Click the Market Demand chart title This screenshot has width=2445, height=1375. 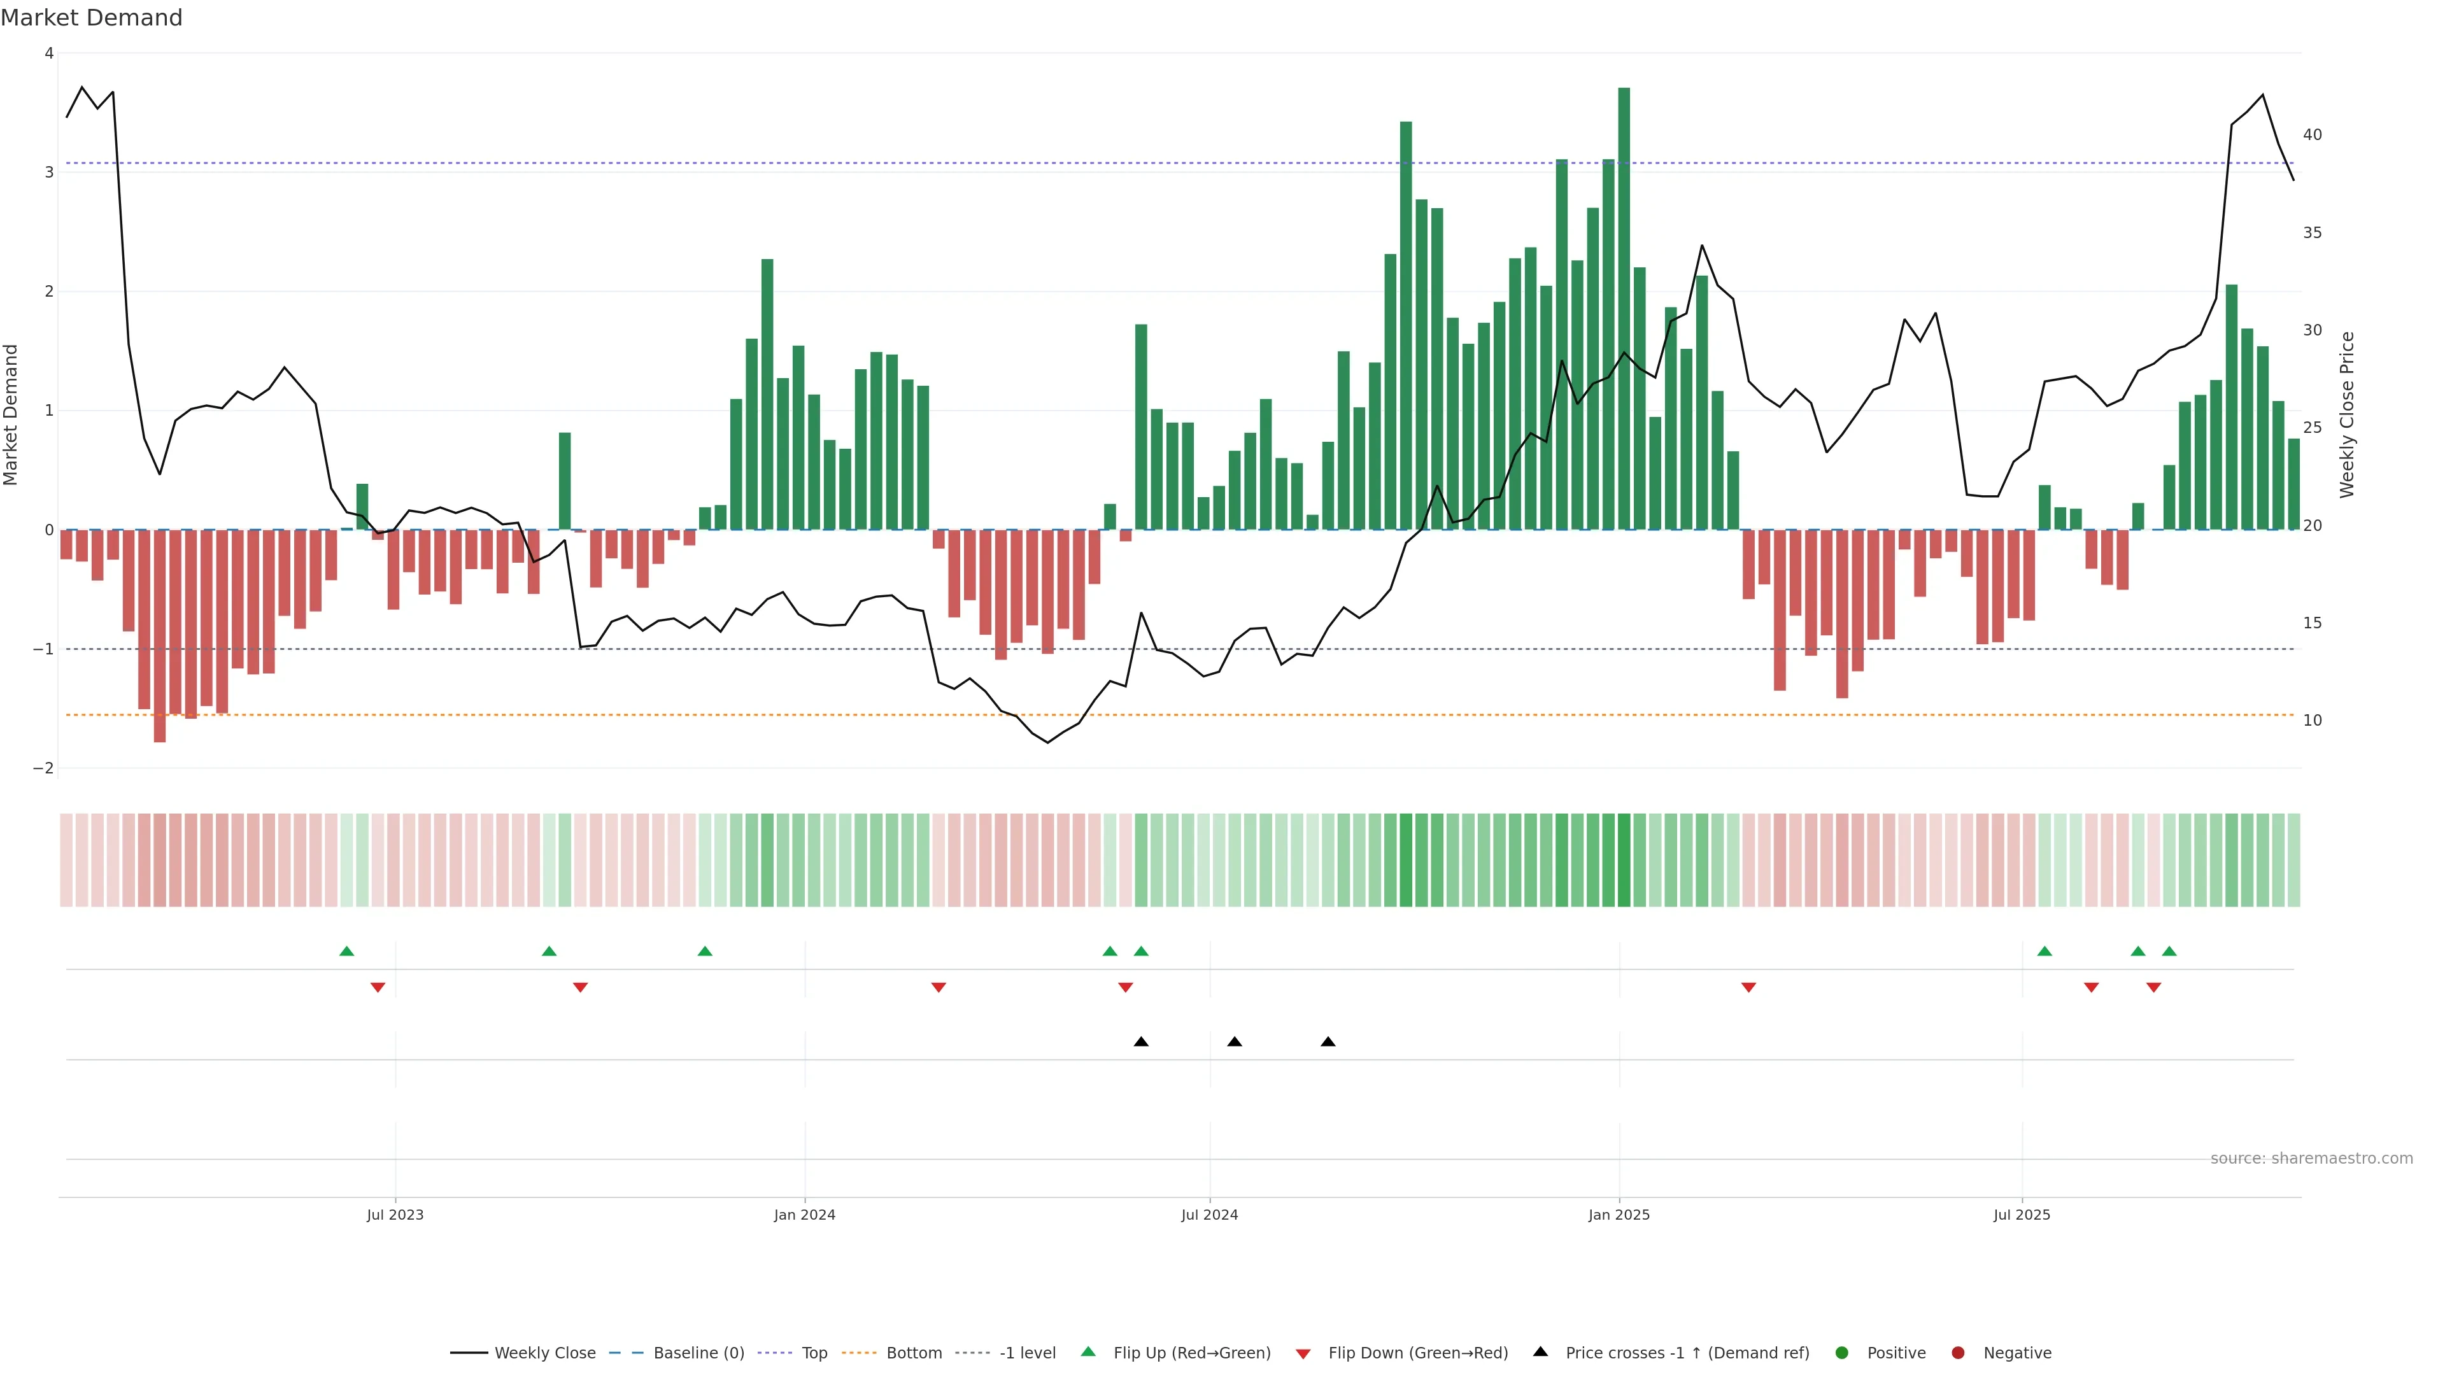92,18
